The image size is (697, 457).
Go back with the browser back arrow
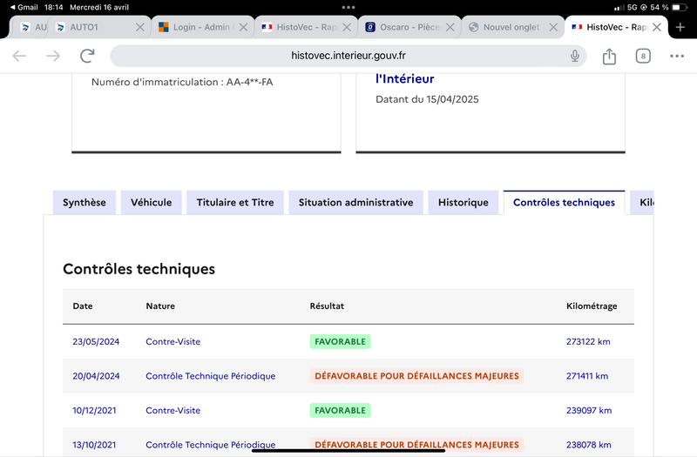coord(19,56)
